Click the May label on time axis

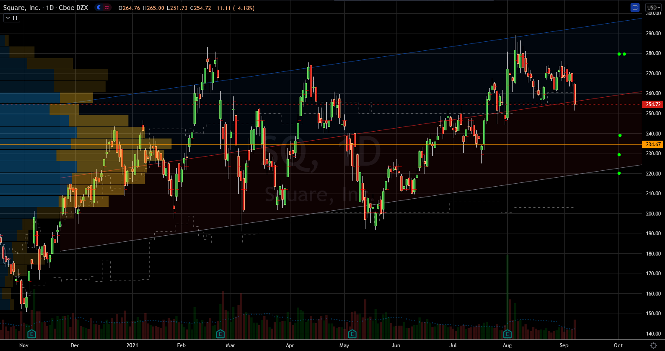pyautogui.click(x=344, y=345)
